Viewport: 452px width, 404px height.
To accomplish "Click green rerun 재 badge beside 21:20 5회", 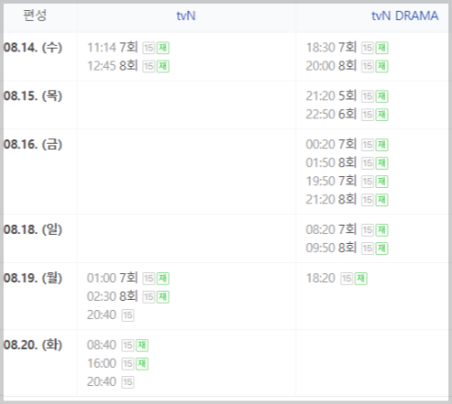I will (381, 97).
